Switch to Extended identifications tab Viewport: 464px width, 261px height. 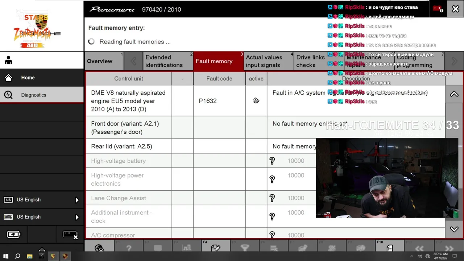click(168, 61)
